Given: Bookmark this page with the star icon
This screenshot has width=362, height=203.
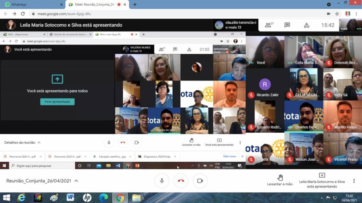Looking at the screenshot, I should tap(337, 14).
